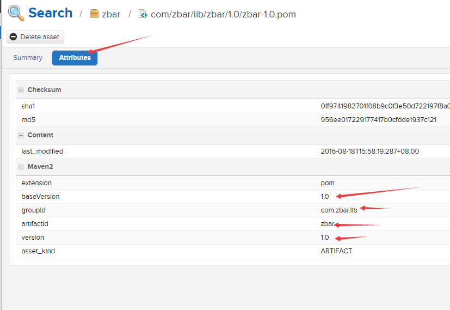Click the Delete asset button

click(x=35, y=37)
